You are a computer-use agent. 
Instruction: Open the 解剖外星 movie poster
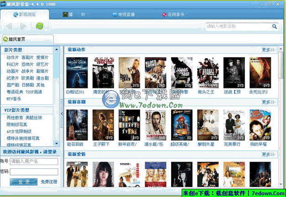(208, 125)
